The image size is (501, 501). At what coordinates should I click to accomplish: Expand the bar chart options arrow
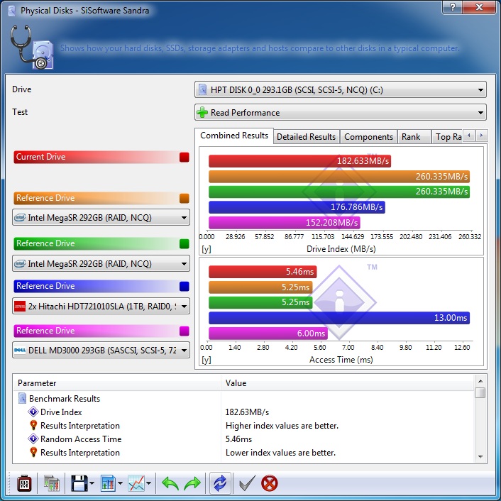tap(120, 483)
